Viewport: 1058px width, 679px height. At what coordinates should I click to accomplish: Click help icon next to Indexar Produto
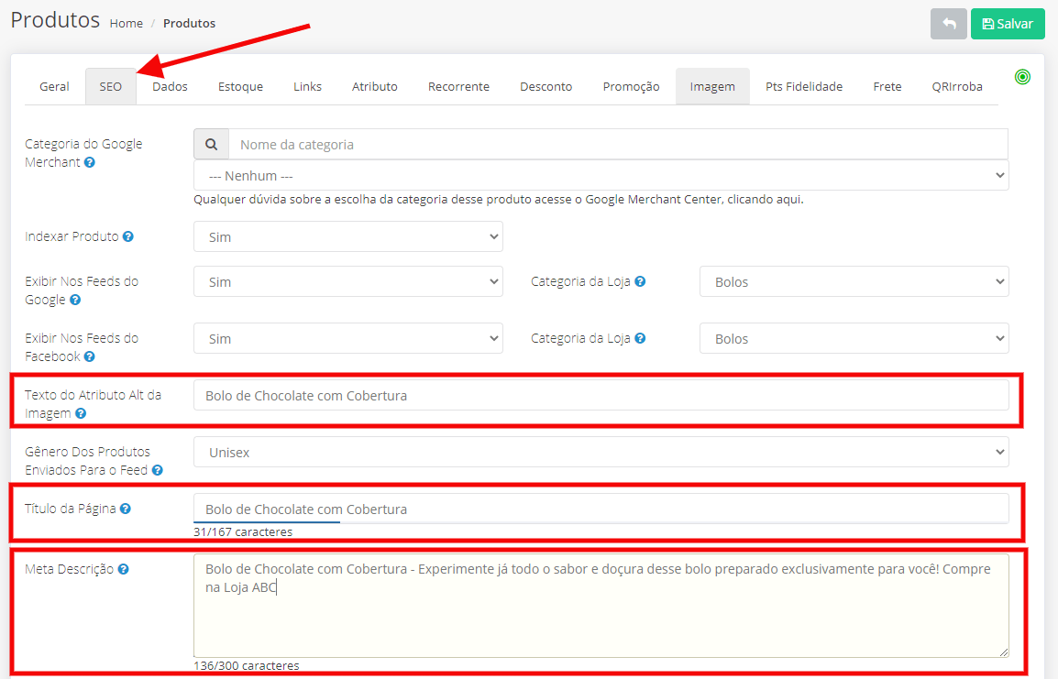[128, 236]
